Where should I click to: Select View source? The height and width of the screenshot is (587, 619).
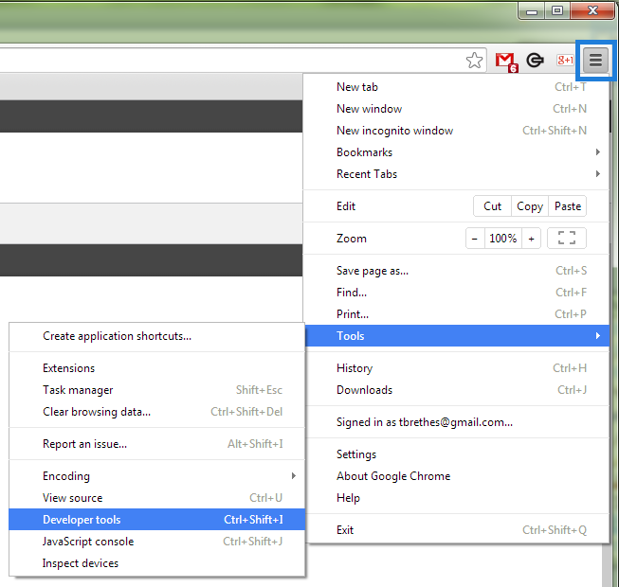coord(156,498)
